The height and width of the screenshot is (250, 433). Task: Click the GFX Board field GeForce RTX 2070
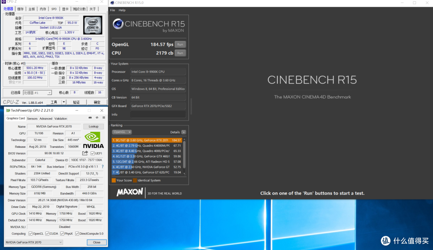point(158,106)
